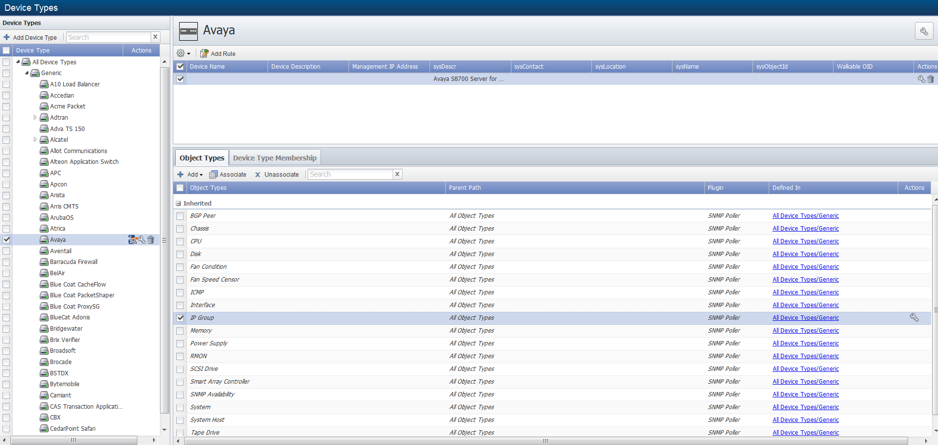Screen dimensions: 938x445
Task: Click the Walkable OID column header
Action: point(873,67)
